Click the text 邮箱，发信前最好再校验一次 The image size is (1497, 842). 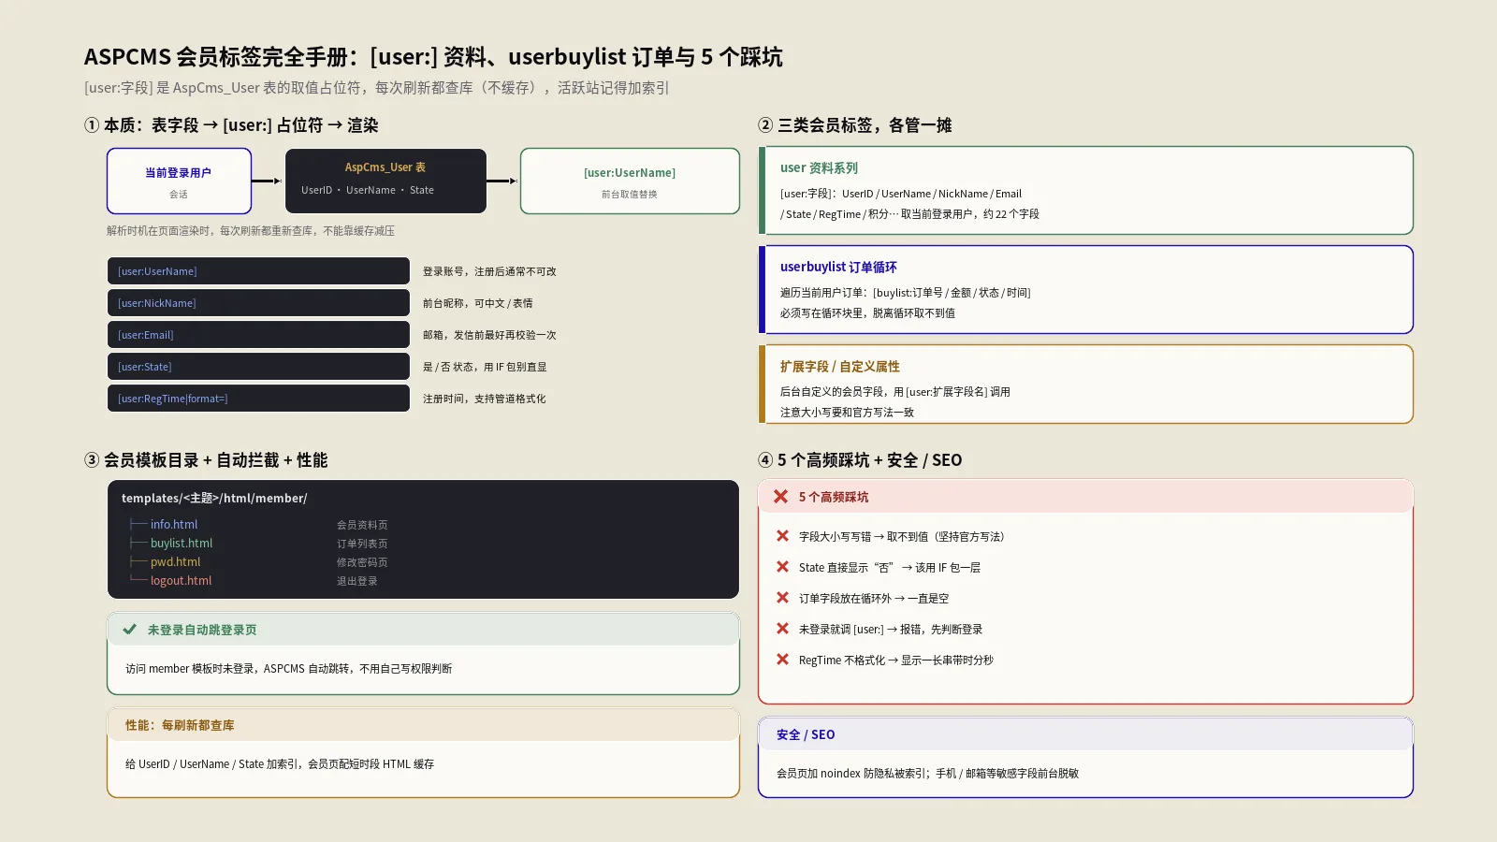point(489,335)
